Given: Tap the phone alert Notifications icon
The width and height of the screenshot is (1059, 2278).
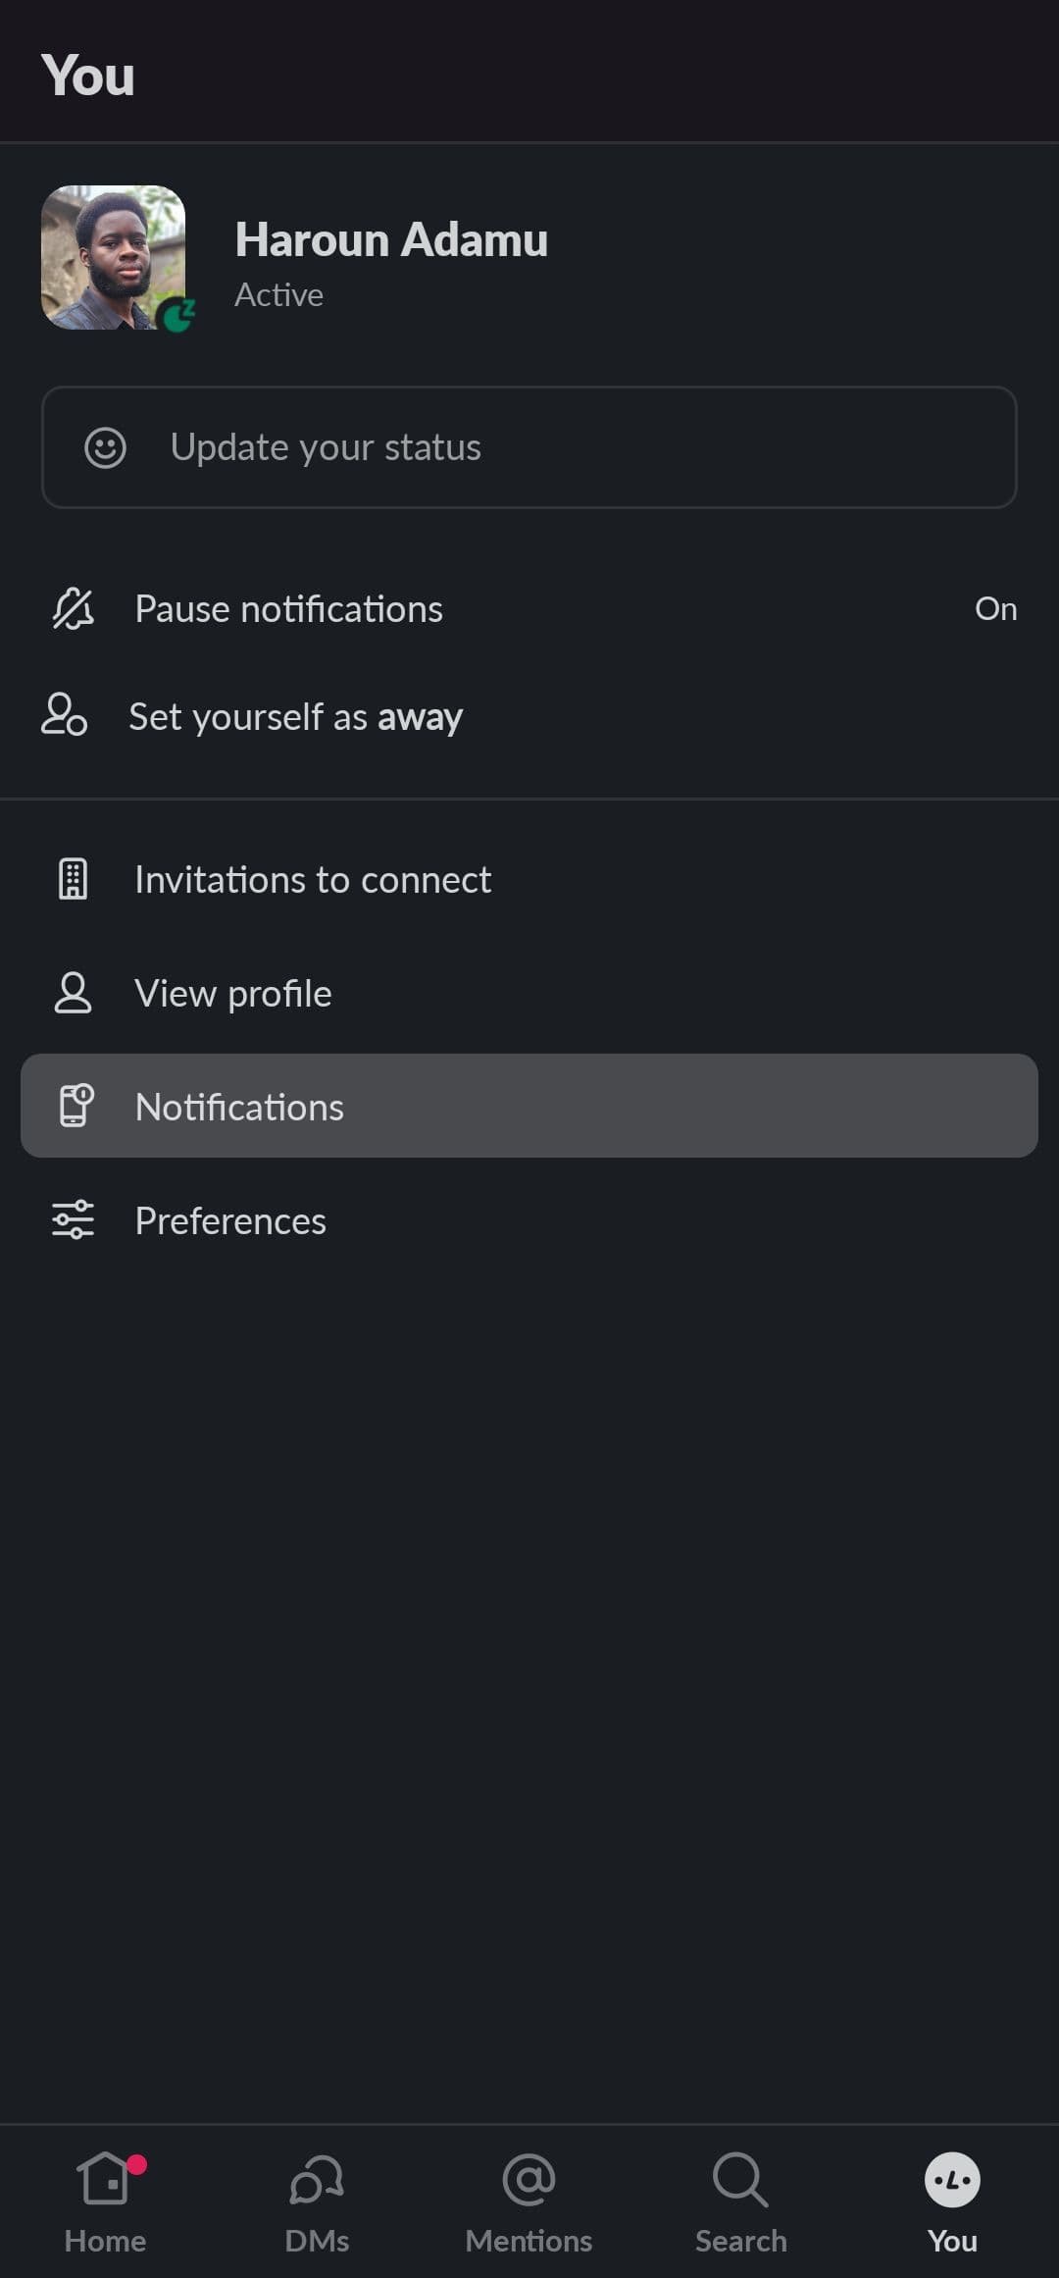Looking at the screenshot, I should click(76, 1106).
